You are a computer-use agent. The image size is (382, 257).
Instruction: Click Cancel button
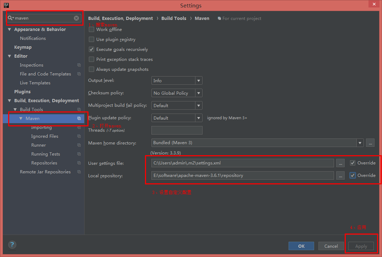pyautogui.click(x=331, y=246)
